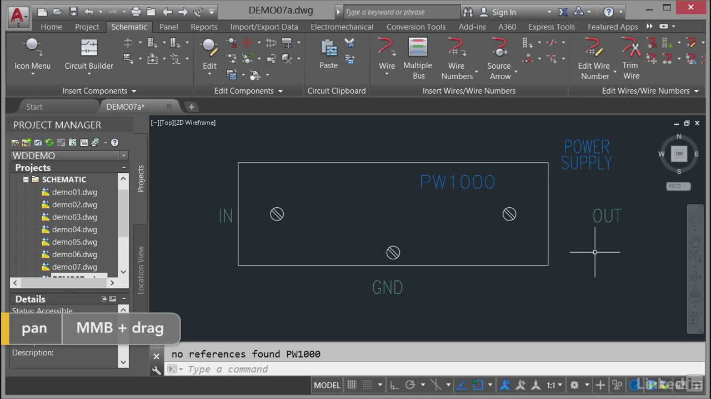Collapse the Projects section
This screenshot has height=399, width=711.
[124, 167]
